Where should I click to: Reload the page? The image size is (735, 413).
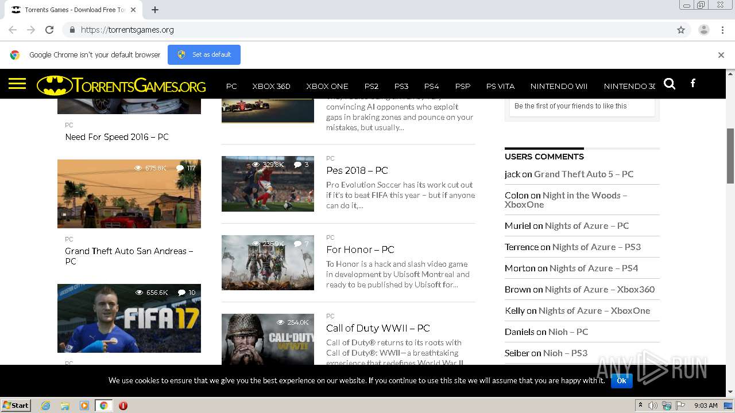(x=49, y=30)
